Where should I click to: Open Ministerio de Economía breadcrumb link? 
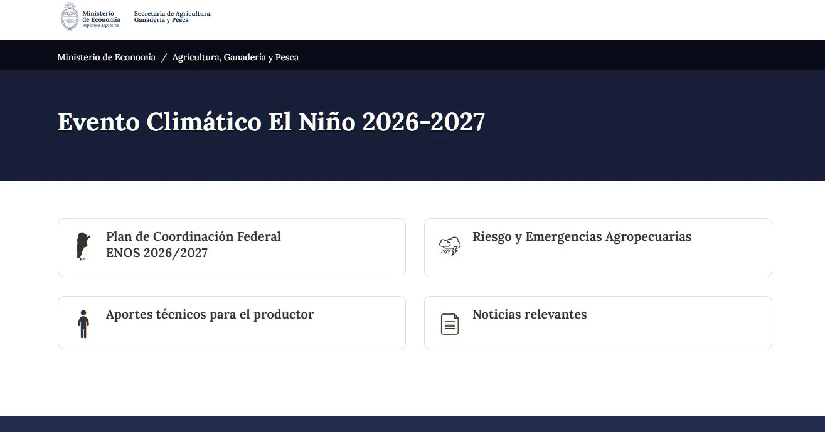106,57
